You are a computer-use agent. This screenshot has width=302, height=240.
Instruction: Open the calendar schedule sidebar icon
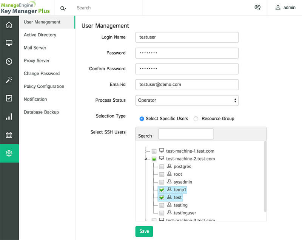coord(9,135)
